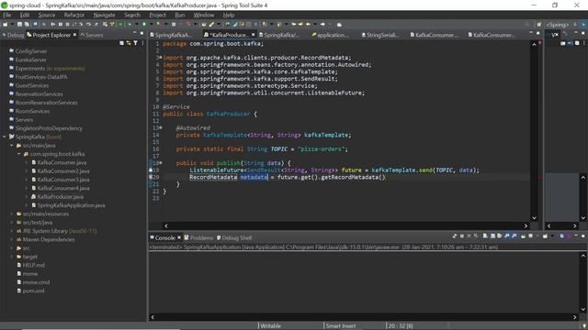588x330 pixels.
Task: Toggle Console Word Wrap
Action: (x=499, y=236)
